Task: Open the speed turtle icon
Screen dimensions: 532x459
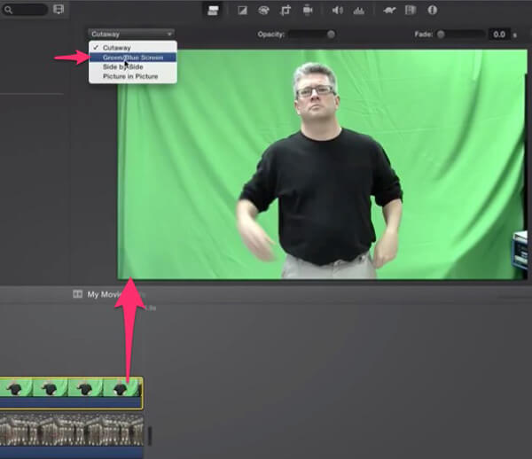Action: point(389,11)
